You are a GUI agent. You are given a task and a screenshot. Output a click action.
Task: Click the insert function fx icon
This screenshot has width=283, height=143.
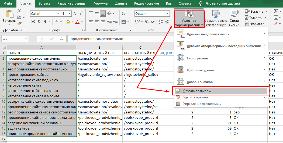coord(61,39)
